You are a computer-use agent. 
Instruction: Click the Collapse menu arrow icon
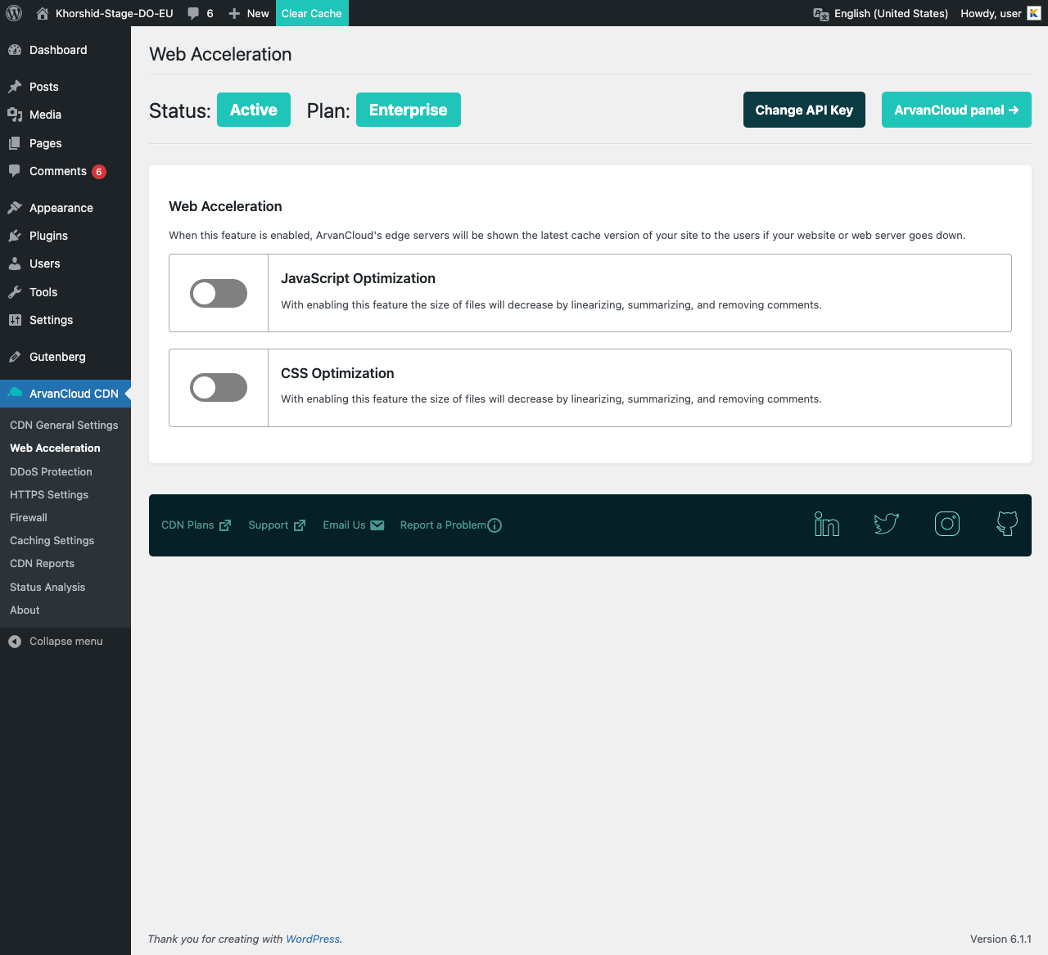point(15,642)
